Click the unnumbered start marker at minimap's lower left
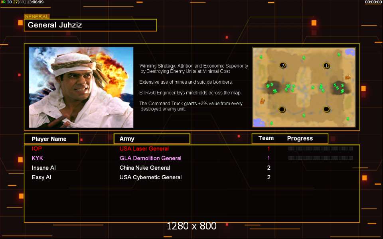Screen dimensions: 383x239 [282, 109]
